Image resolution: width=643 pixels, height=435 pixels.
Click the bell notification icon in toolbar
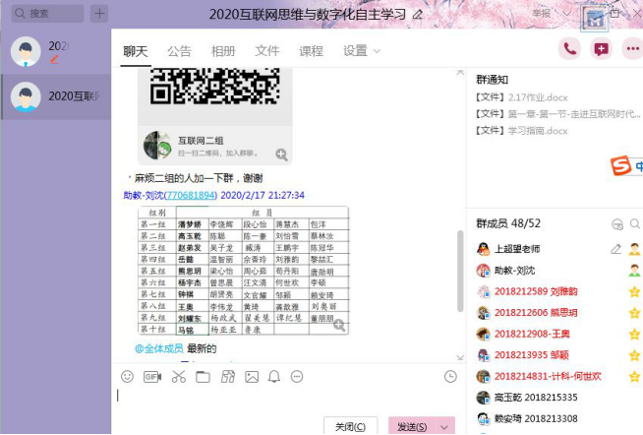[x=274, y=377]
